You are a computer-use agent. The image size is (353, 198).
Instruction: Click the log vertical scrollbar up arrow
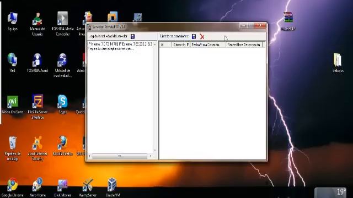click(x=154, y=44)
